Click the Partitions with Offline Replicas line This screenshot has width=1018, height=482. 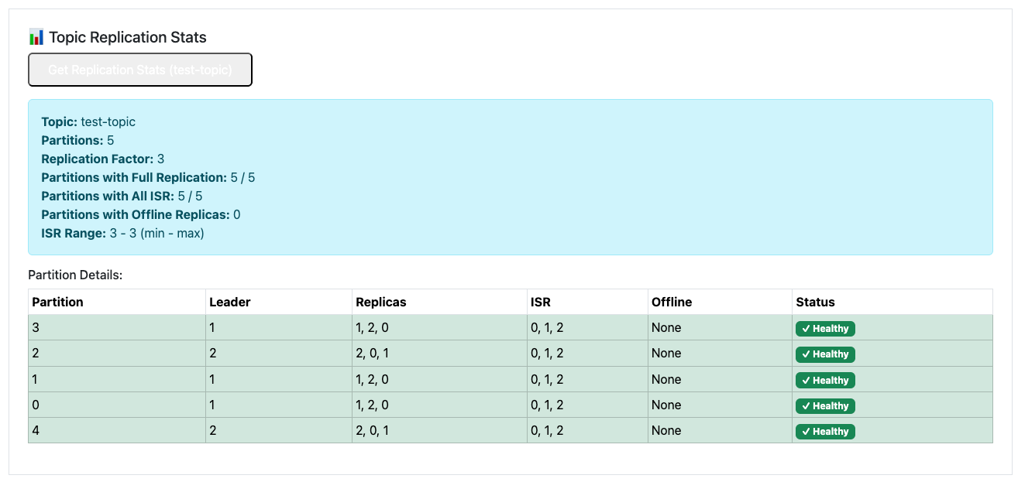[141, 214]
